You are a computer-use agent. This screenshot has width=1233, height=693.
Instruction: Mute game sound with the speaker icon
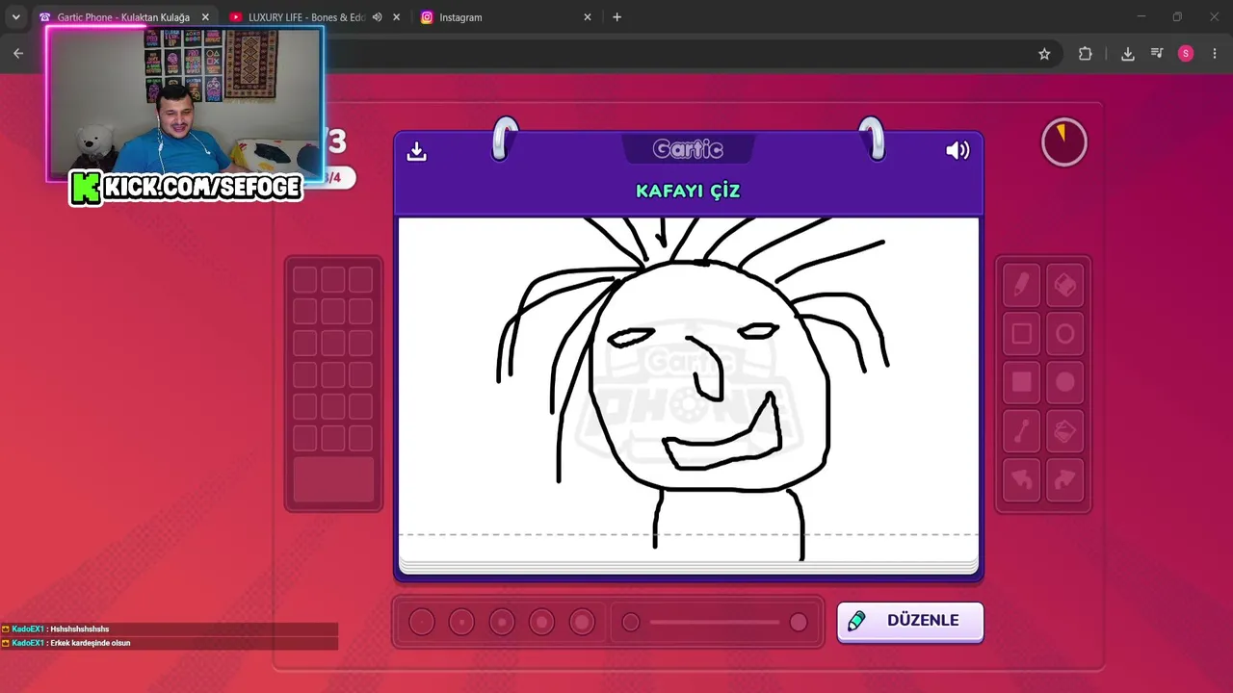tap(958, 150)
